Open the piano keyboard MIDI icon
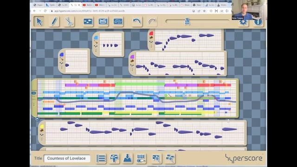The height and width of the screenshot is (167, 297). tap(141, 158)
